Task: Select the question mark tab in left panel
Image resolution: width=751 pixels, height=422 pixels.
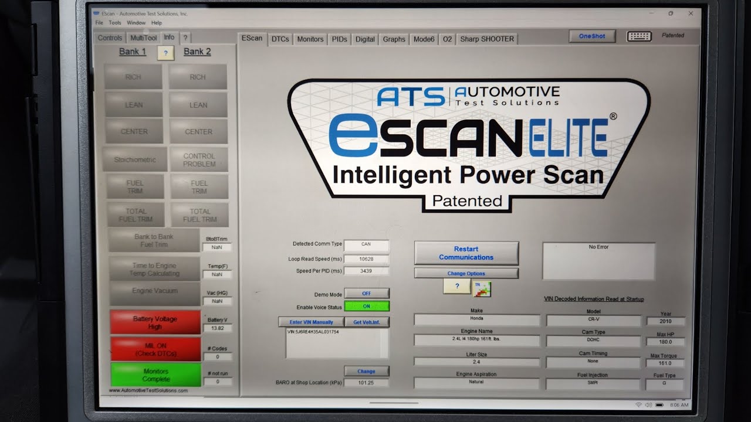Action: coord(185,38)
